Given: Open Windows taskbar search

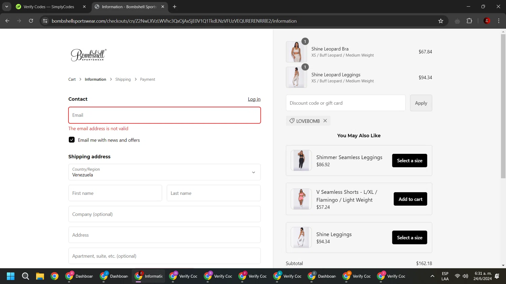Looking at the screenshot, I should tap(25, 276).
